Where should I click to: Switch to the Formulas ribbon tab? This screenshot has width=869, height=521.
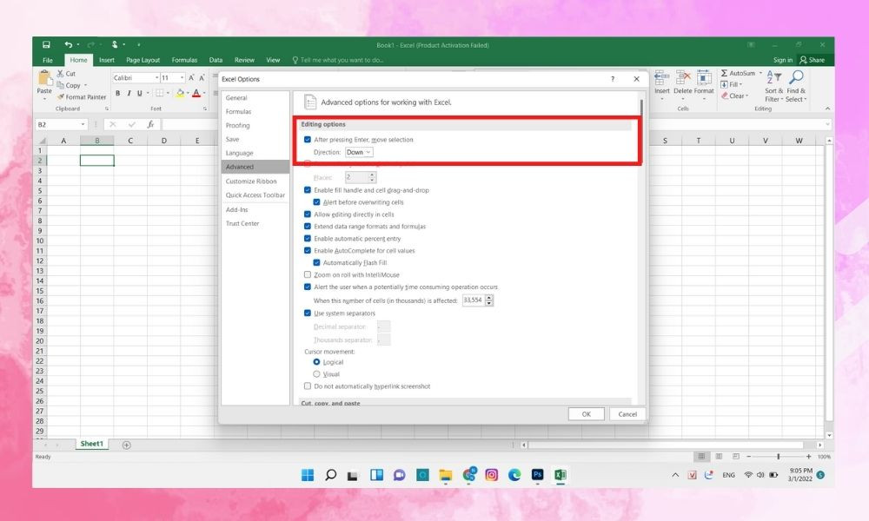pyautogui.click(x=184, y=60)
